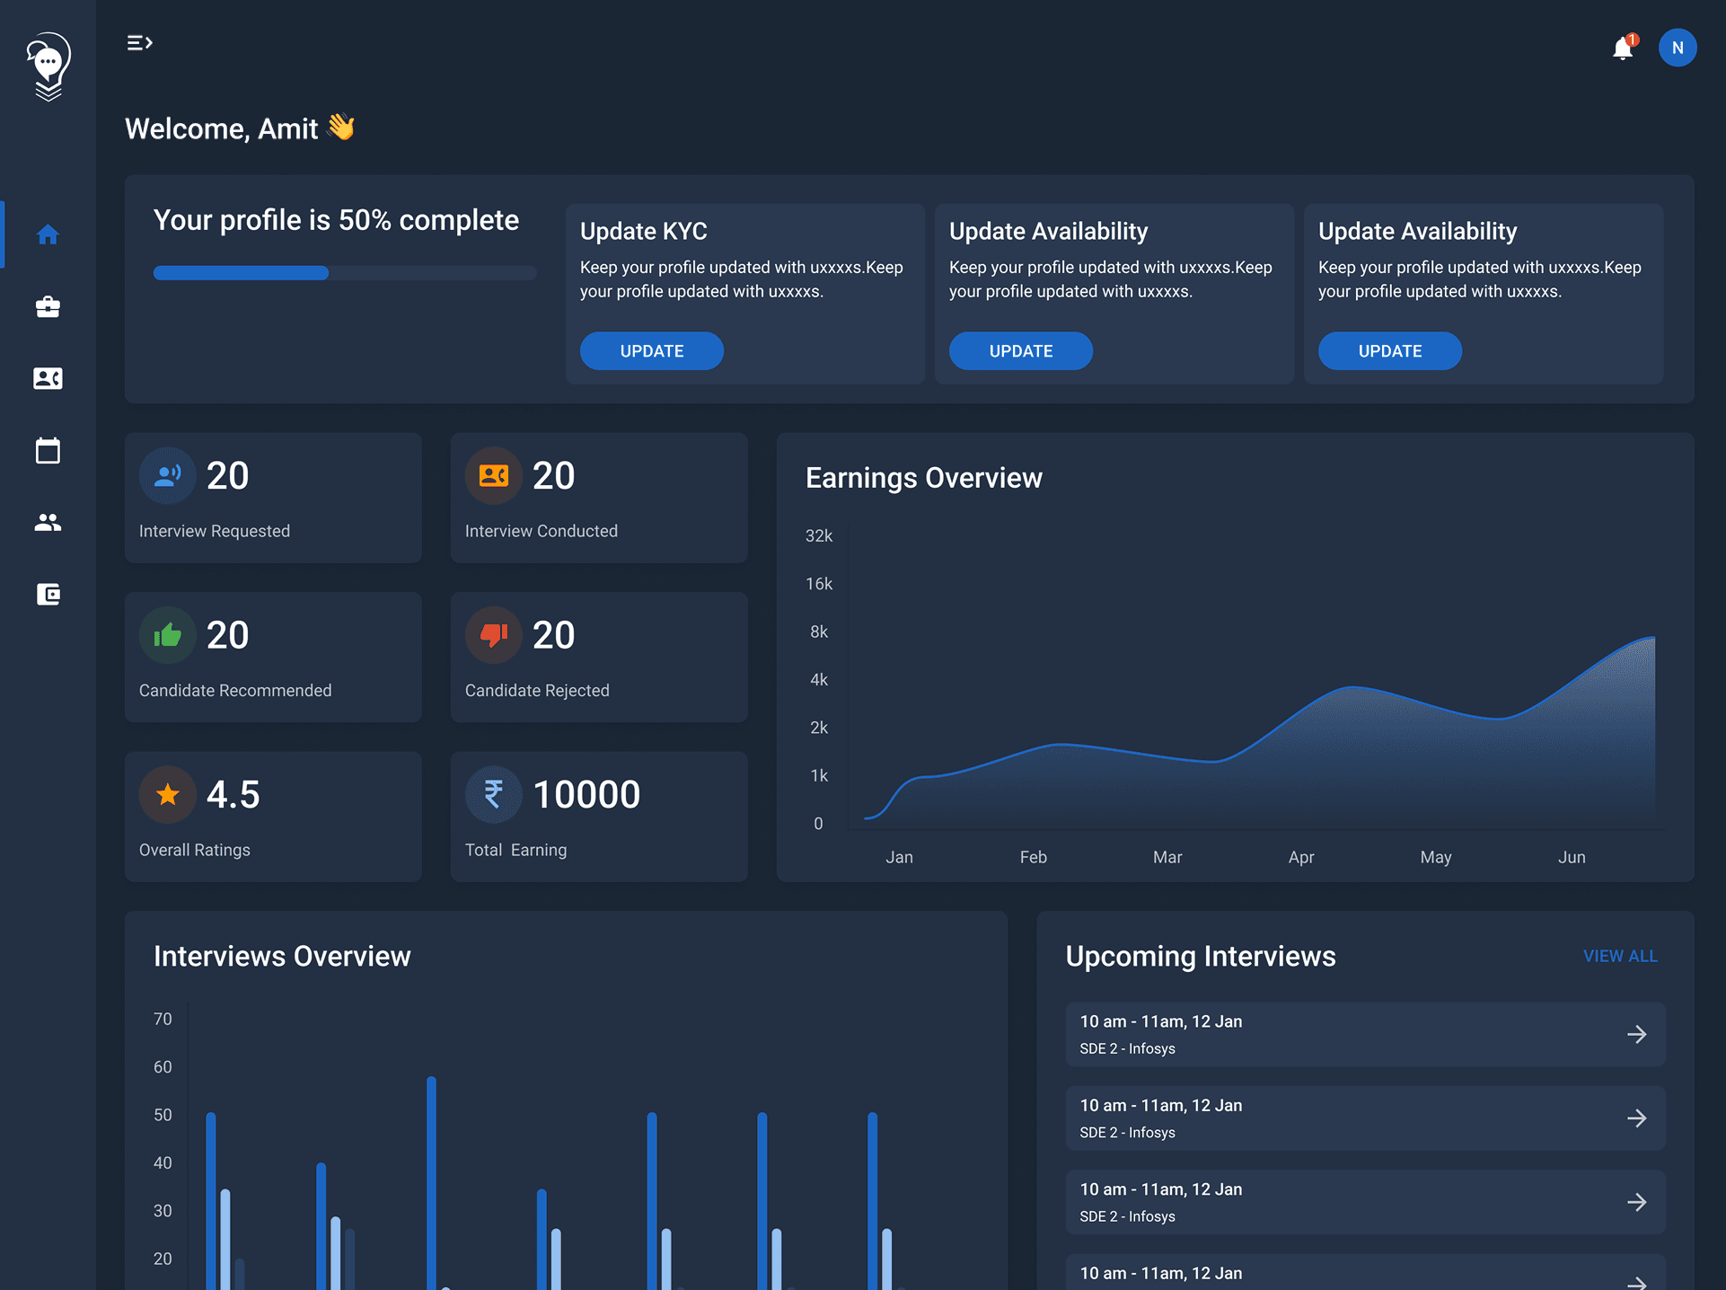Click the profile completion progress bar

(x=344, y=273)
